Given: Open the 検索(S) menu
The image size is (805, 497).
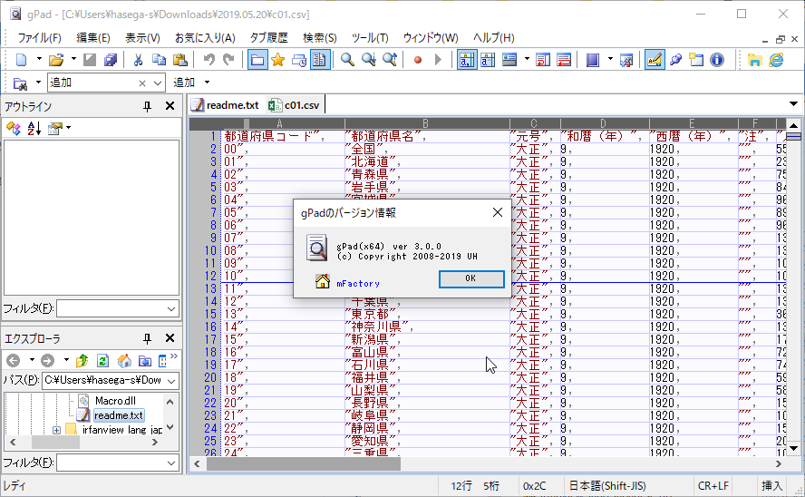Looking at the screenshot, I should click(319, 38).
